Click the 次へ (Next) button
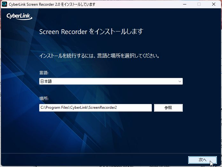 [202, 160]
